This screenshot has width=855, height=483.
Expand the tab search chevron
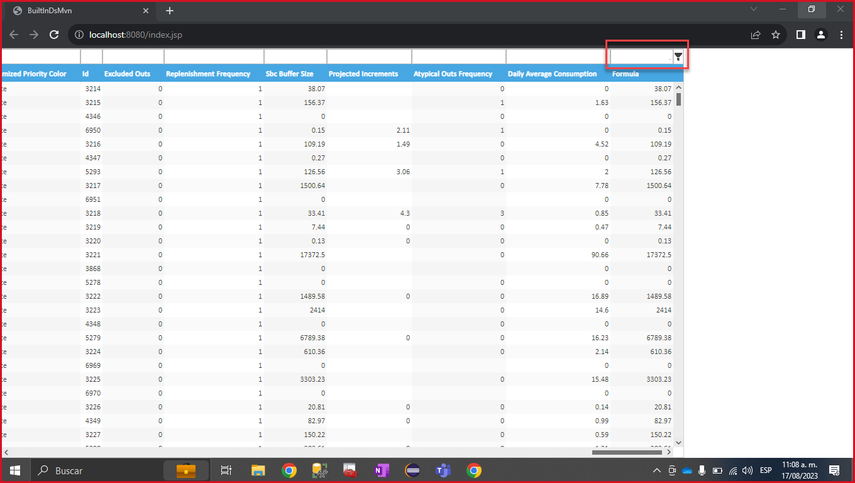754,9
